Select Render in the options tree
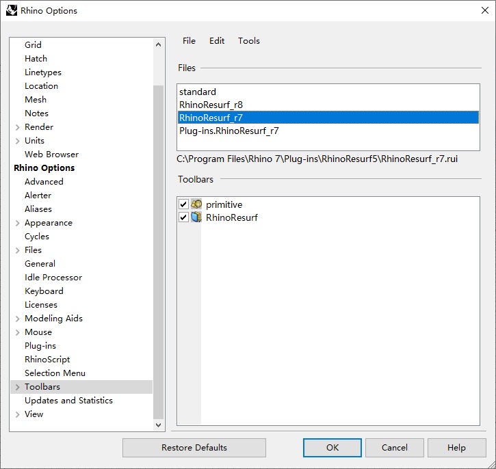The height and width of the screenshot is (469, 496). click(39, 127)
